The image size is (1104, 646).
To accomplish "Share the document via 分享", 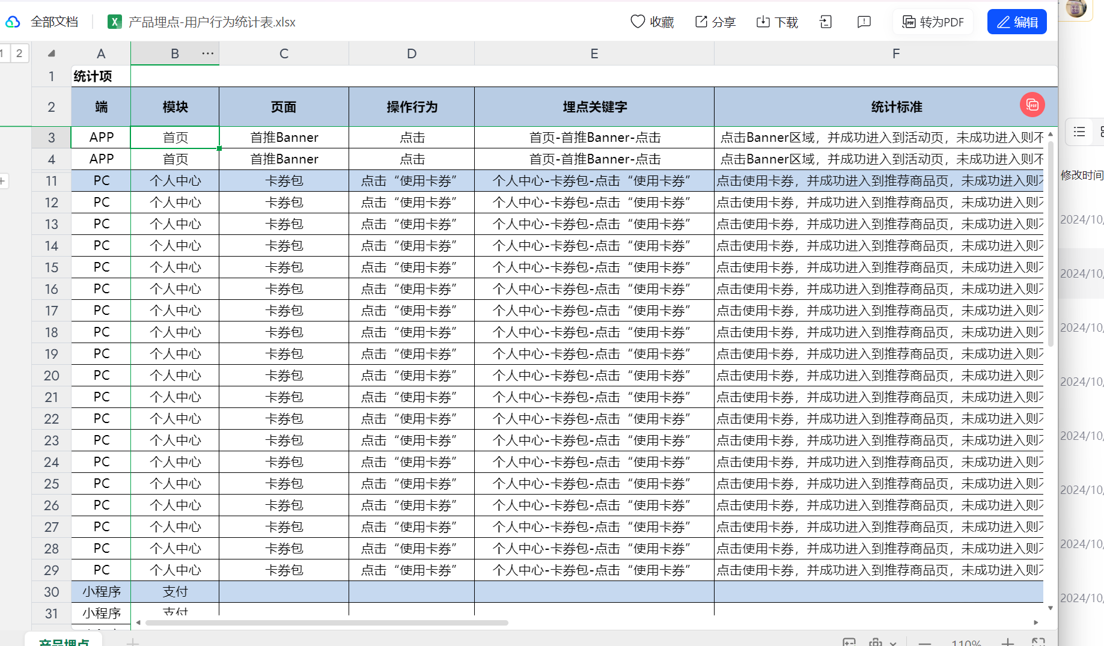I will [715, 22].
